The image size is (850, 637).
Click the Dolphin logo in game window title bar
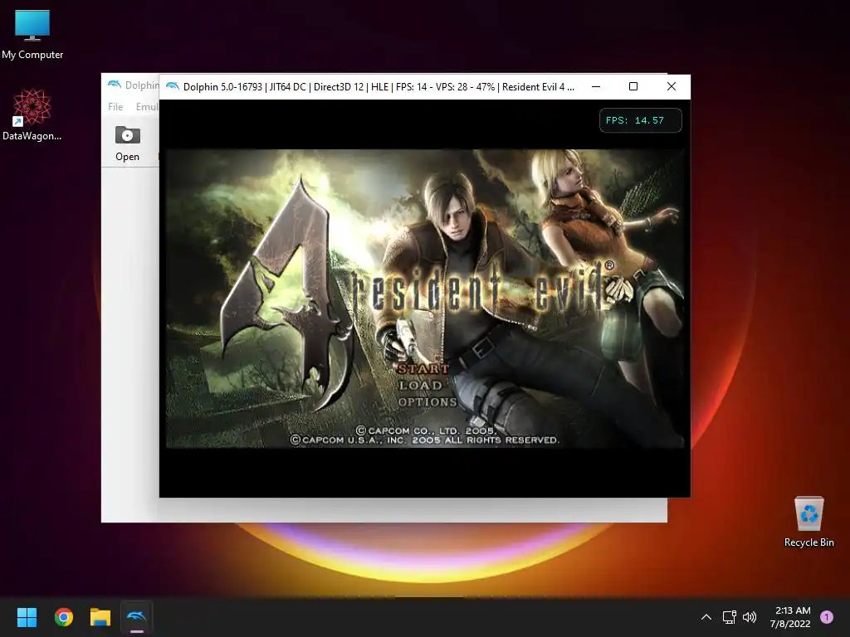173,86
